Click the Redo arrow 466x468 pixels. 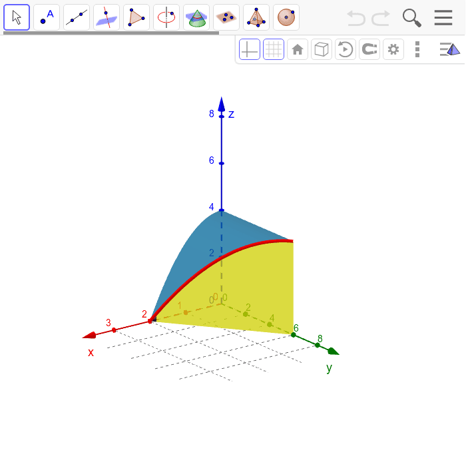pos(381,18)
